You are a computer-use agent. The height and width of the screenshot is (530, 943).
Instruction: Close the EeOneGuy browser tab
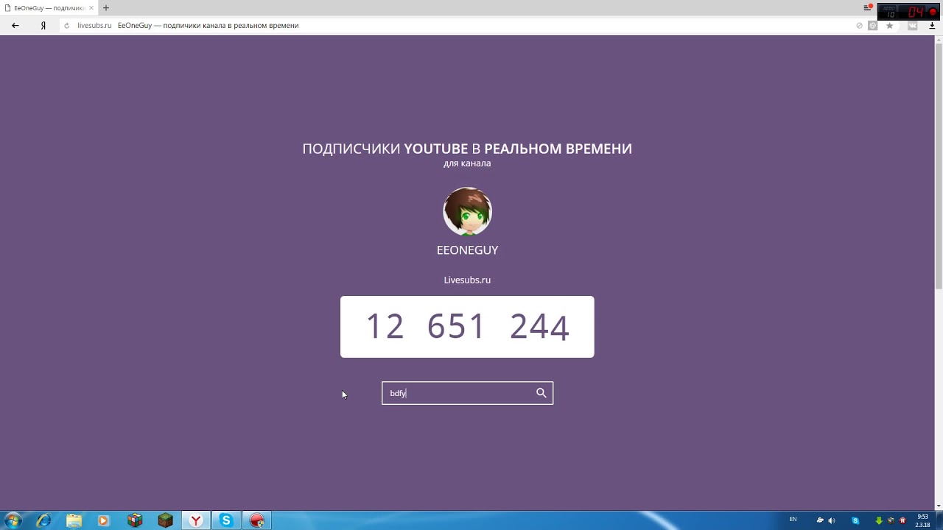coord(91,8)
